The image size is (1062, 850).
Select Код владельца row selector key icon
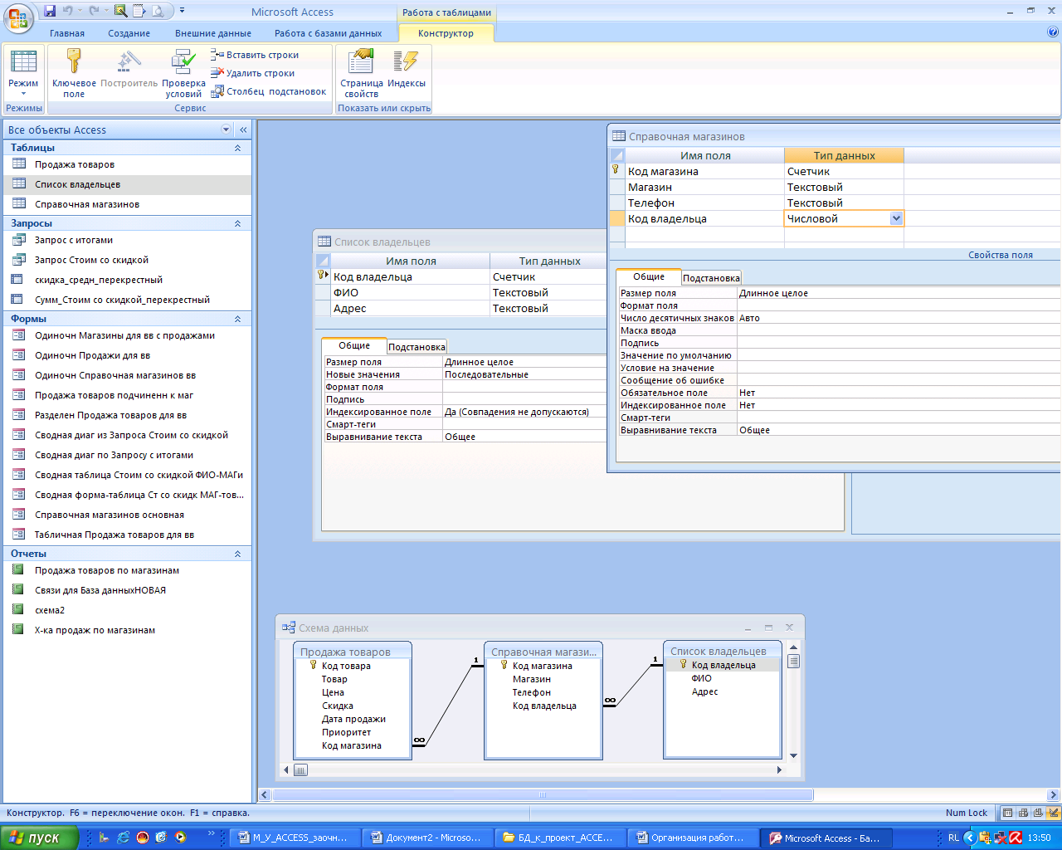(323, 276)
